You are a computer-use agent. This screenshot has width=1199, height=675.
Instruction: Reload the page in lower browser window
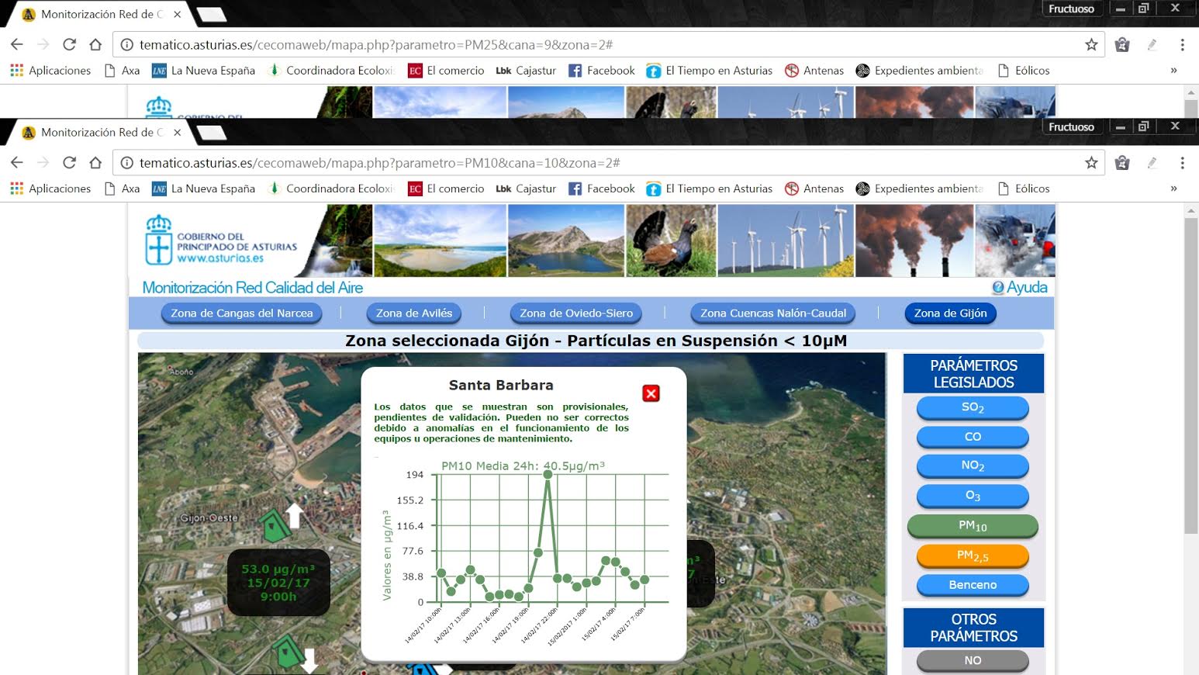click(x=69, y=163)
